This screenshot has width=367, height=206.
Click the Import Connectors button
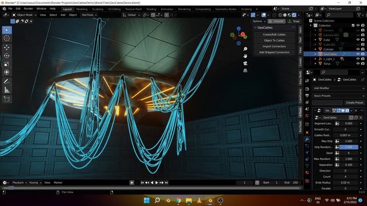[274, 46]
